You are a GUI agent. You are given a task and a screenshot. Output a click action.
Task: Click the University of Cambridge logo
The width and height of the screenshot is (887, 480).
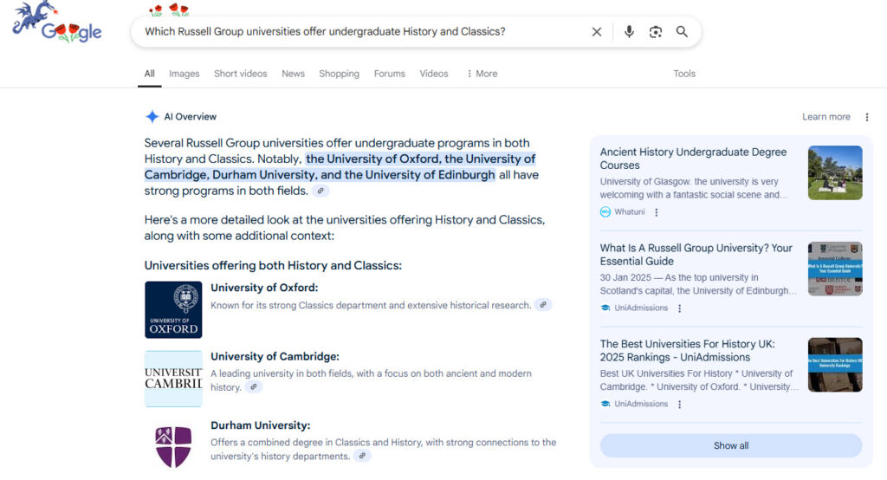click(173, 379)
